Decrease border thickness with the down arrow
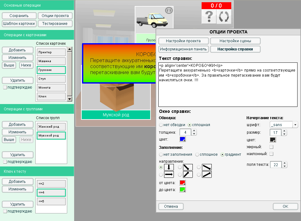301x221 pixels. 194,134
